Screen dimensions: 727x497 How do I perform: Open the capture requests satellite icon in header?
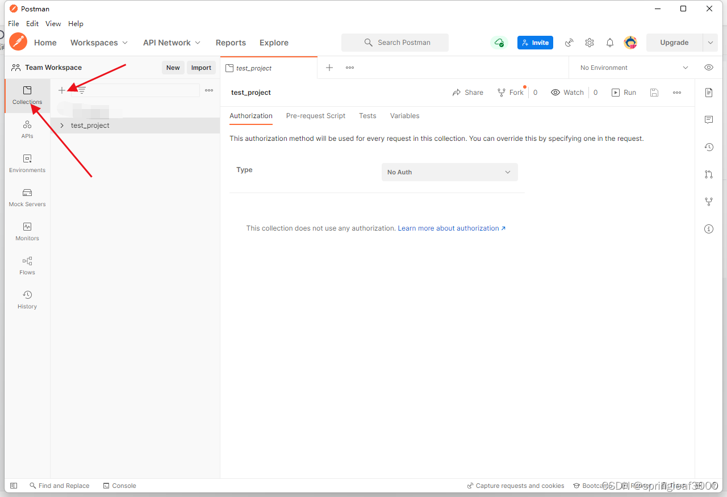click(x=569, y=43)
